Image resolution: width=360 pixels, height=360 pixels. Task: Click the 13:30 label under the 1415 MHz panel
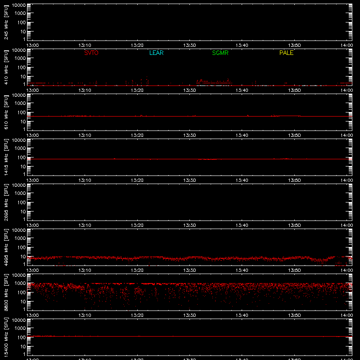(189, 180)
